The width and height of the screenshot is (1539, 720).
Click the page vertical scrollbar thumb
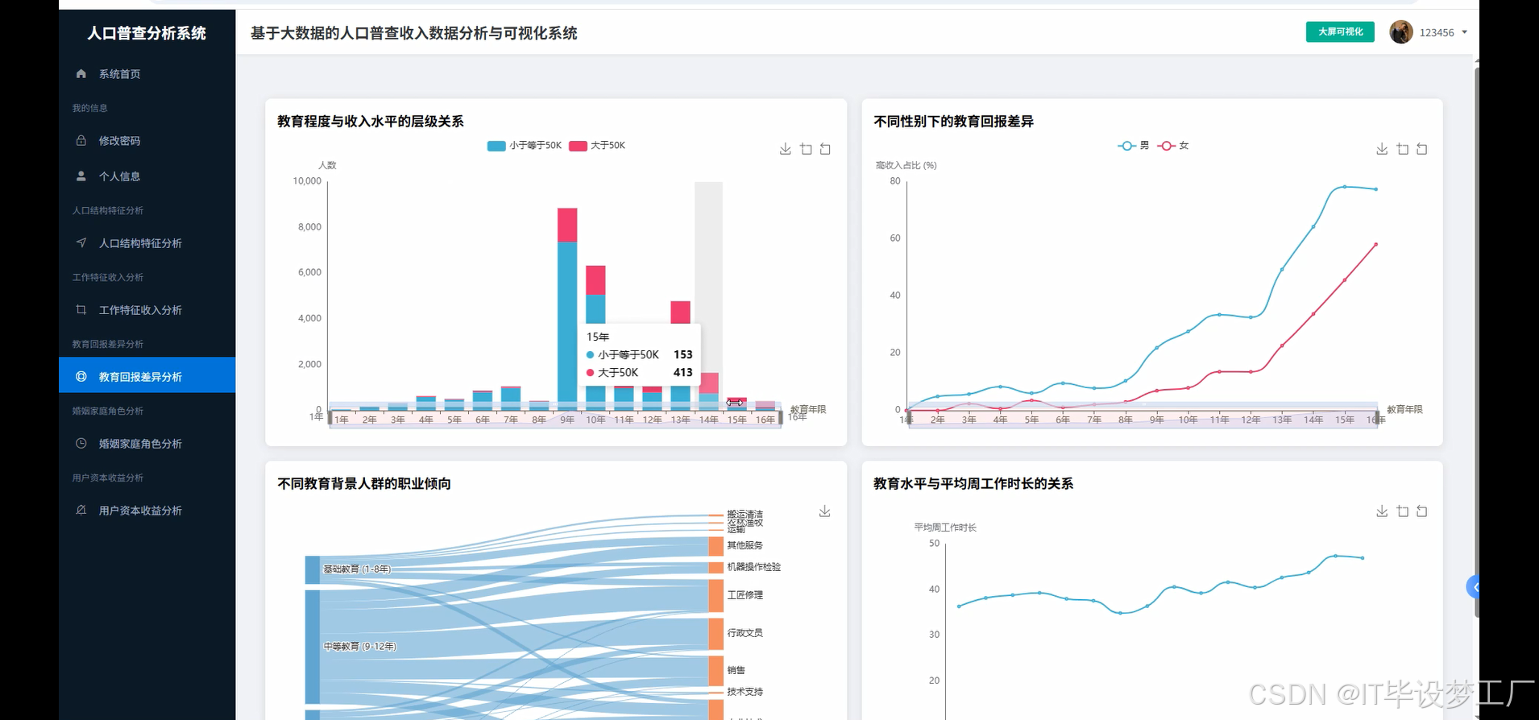coord(1477,342)
